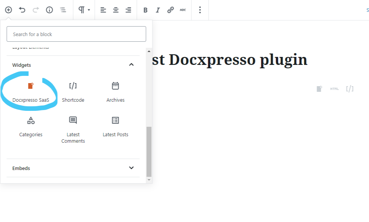
Task: Insert the Latest Comments block
Action: (73, 130)
